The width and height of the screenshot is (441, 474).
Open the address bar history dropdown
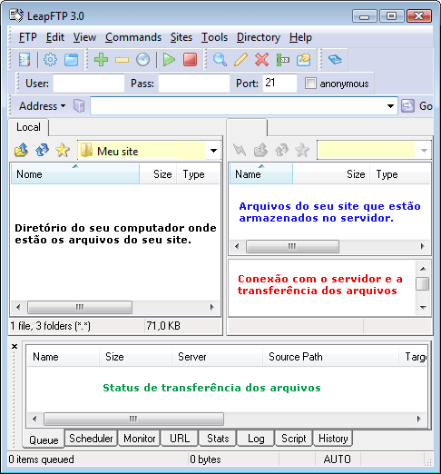tap(390, 106)
